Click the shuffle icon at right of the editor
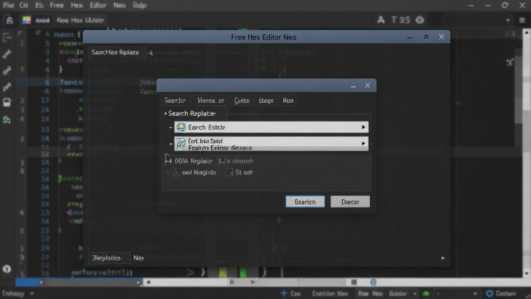 point(510,62)
